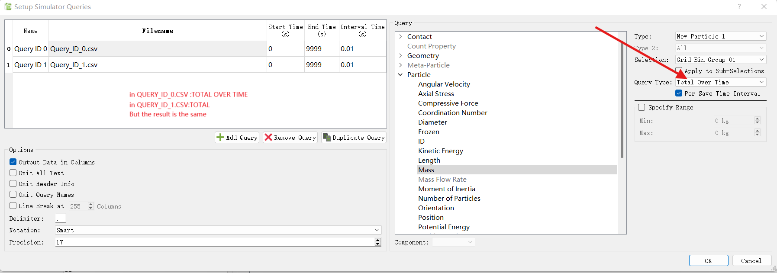Expand the Geometry tree node
Image resolution: width=777 pixels, height=273 pixels.
coord(400,55)
